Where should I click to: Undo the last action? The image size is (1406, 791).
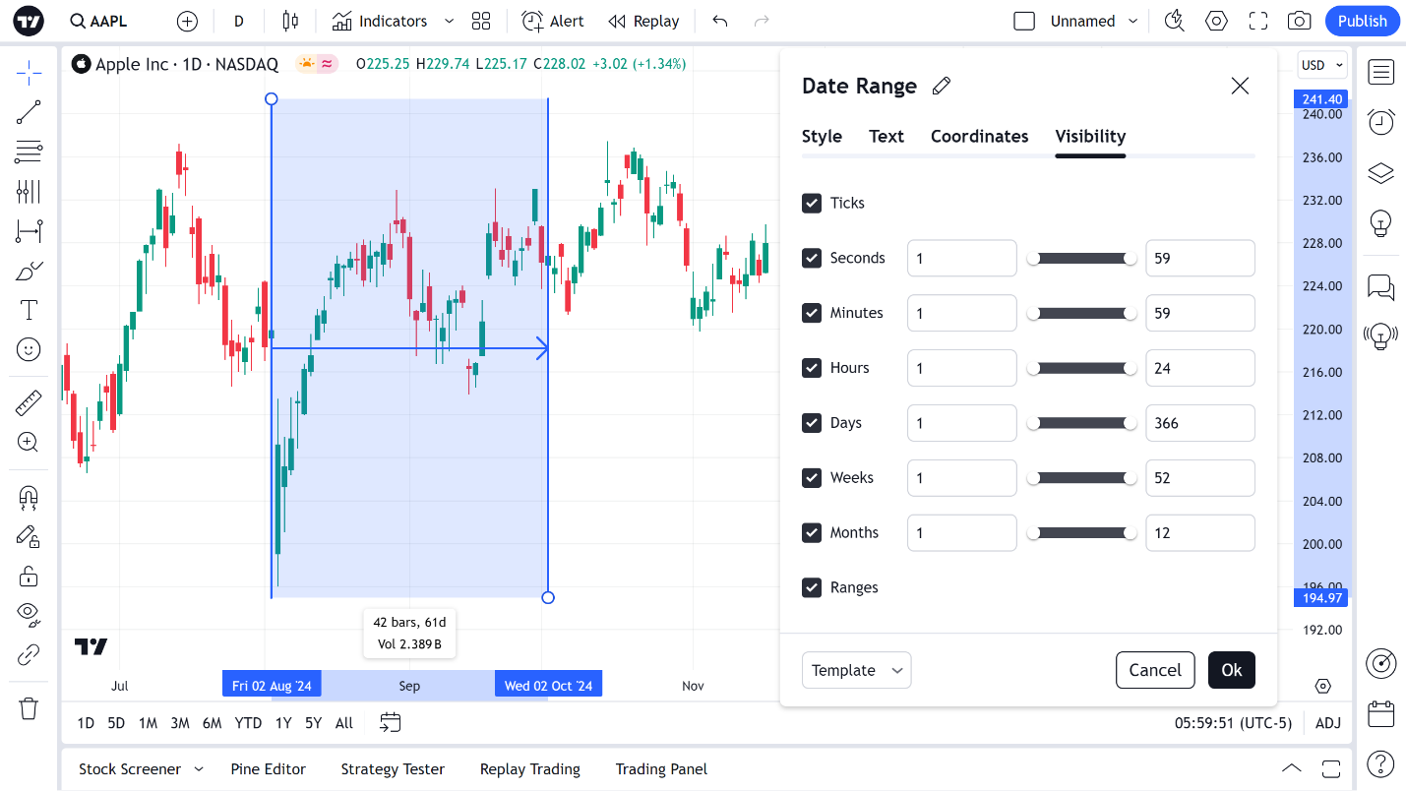click(720, 21)
